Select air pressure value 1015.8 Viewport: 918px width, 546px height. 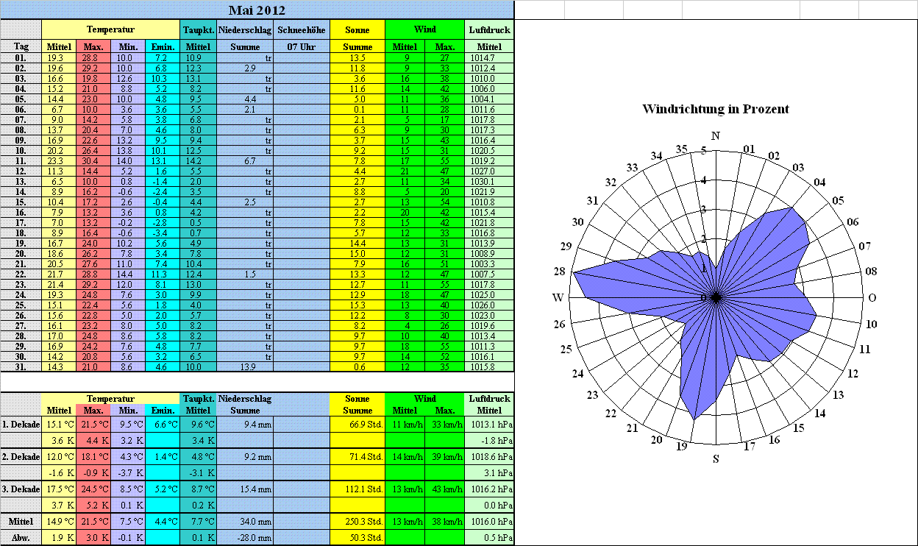[489, 366]
